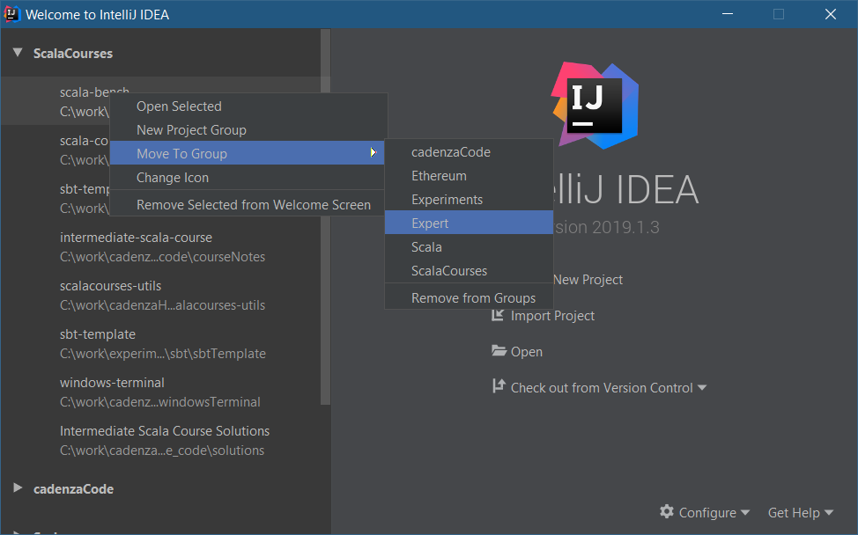This screenshot has height=535, width=858.
Task: Click the recent projects list scrollbar
Action: pyautogui.click(x=326, y=217)
